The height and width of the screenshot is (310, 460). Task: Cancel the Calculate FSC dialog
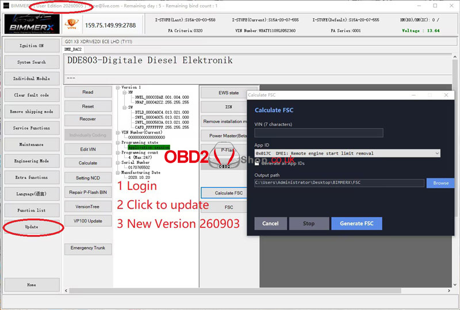270,223
